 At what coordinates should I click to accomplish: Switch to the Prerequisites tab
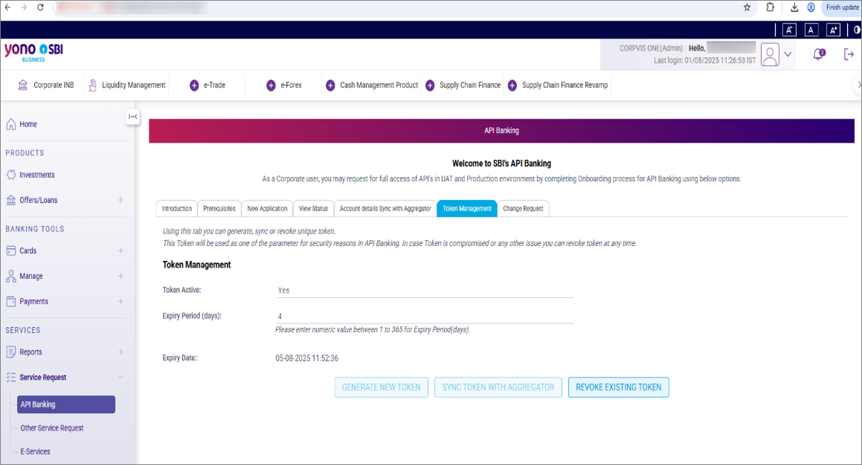coord(219,208)
